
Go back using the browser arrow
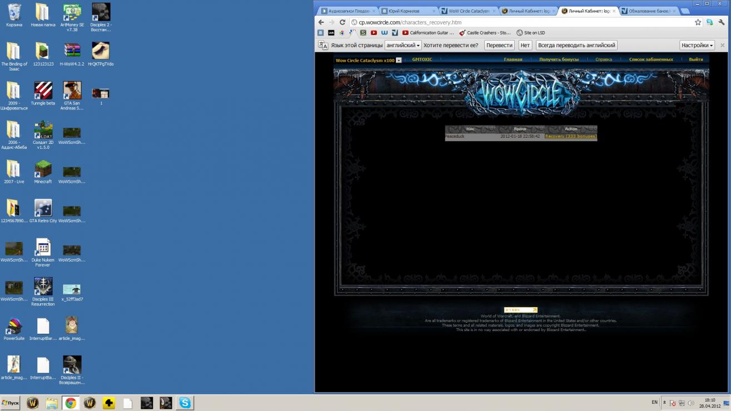coord(321,22)
